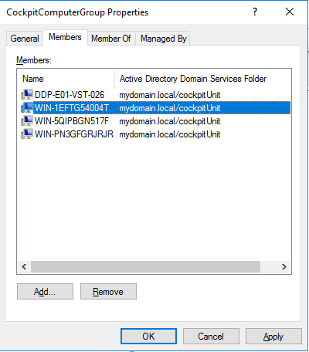Select member name WIN-PN3GFGRJRJR
Image resolution: width=309 pixels, height=352 pixels.
point(74,134)
